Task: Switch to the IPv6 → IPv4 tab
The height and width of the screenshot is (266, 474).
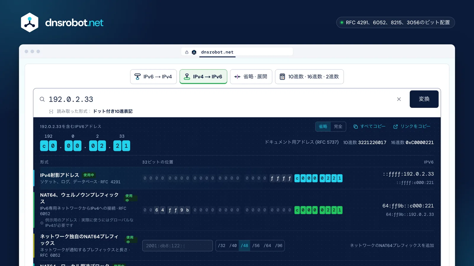Action: (153, 77)
